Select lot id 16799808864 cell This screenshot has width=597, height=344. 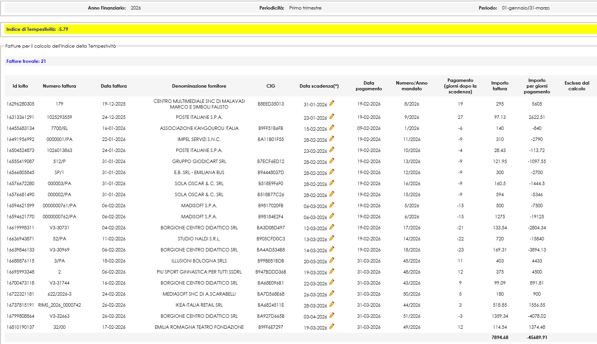click(x=20, y=316)
